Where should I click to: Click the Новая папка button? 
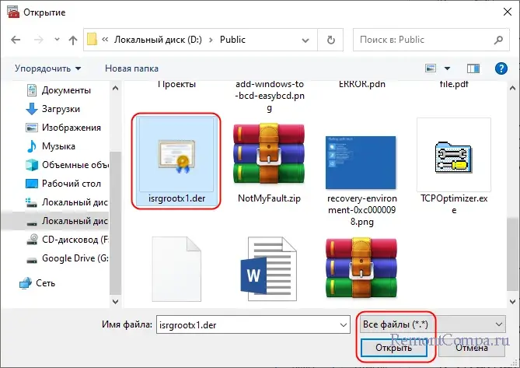[x=131, y=68]
